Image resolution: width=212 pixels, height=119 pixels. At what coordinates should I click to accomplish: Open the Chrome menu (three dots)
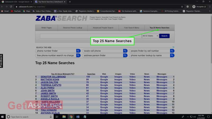[210, 7]
